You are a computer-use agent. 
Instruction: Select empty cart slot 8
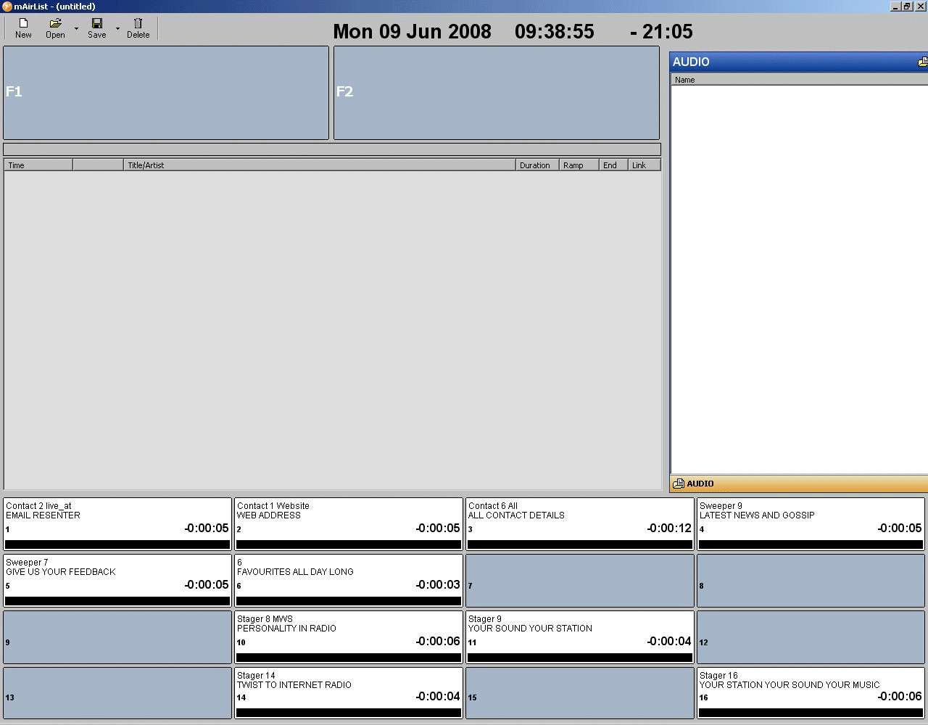811,580
